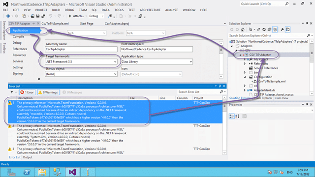315x177 pixels.
Task: Collapse the CSV TIP Adapter project node
Action: pos(241,55)
